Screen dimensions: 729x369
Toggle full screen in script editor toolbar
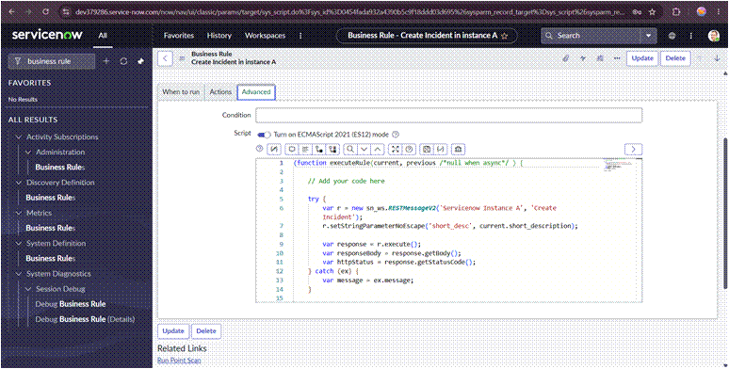tap(395, 149)
